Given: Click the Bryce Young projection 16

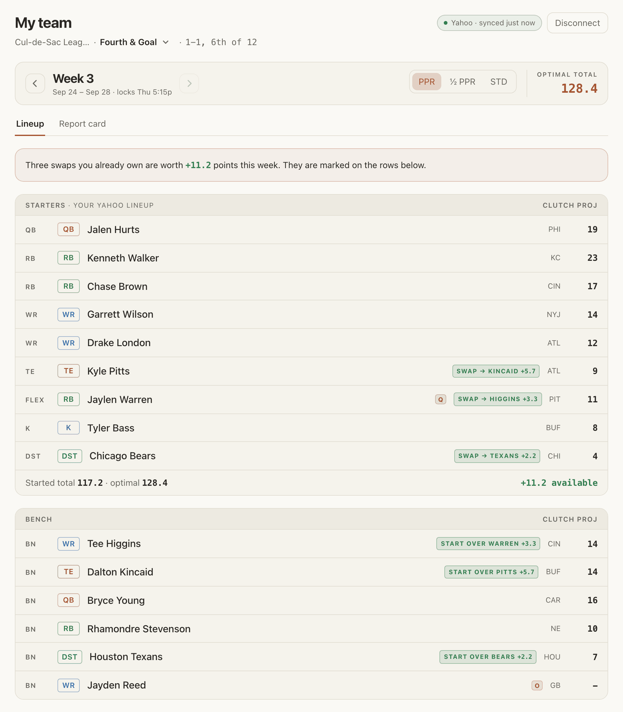Looking at the screenshot, I should (592, 600).
